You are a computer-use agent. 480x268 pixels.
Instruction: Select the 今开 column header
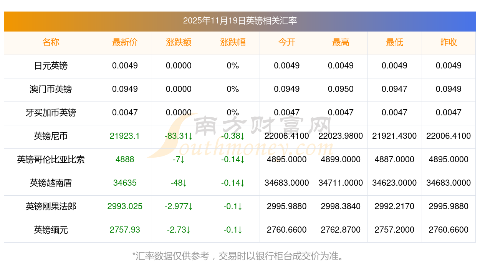tap(286, 42)
